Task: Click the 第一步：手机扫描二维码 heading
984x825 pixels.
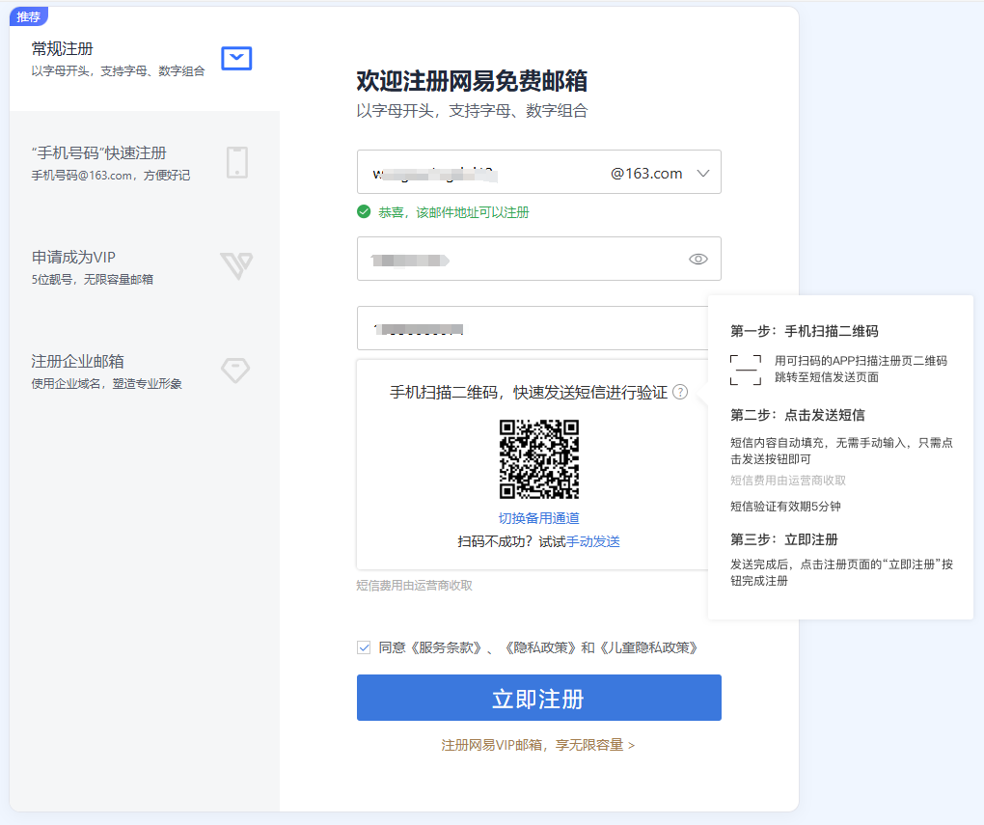Action: point(805,331)
